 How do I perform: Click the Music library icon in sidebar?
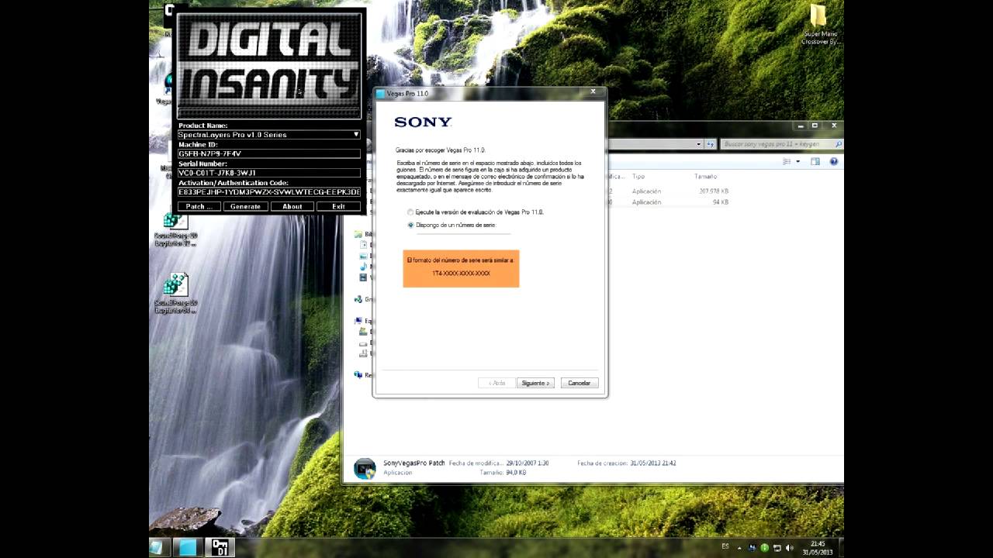coord(363,267)
